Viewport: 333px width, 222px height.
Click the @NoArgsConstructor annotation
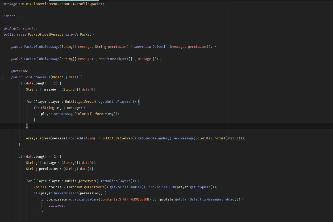coord(20,28)
